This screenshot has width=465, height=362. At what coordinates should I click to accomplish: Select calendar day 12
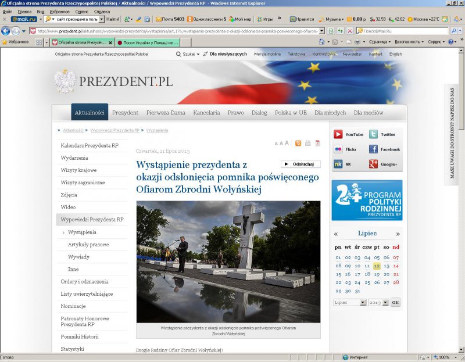pos(377,266)
